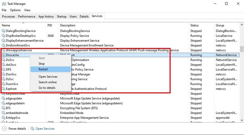Click the gear icon beside DmEnrollmentSvc
244x135 pixels.
[3, 45]
